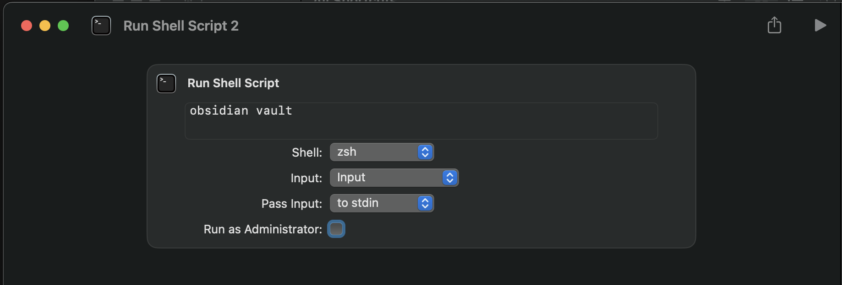Minimize the window with the yellow button
This screenshot has width=842, height=285.
click(45, 26)
